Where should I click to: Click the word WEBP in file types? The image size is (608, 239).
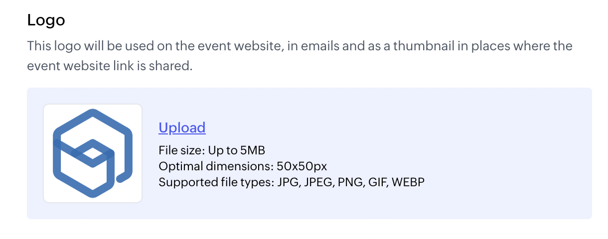[x=408, y=182]
